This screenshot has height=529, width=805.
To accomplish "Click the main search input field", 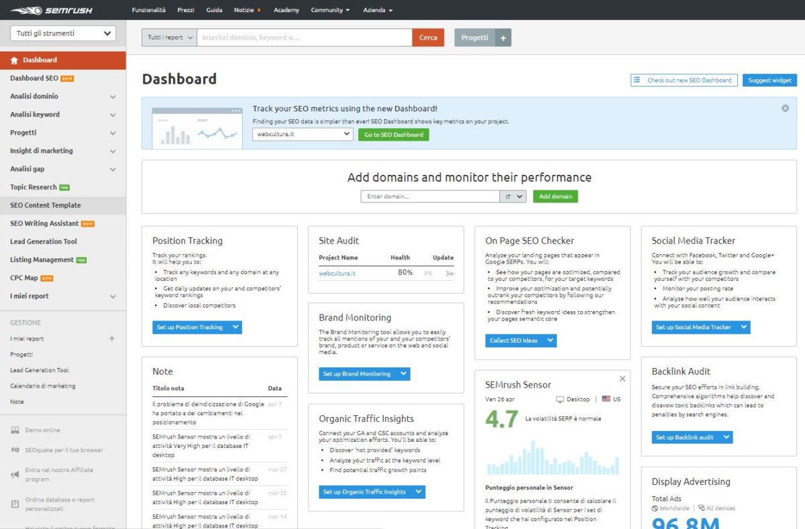I will (305, 38).
